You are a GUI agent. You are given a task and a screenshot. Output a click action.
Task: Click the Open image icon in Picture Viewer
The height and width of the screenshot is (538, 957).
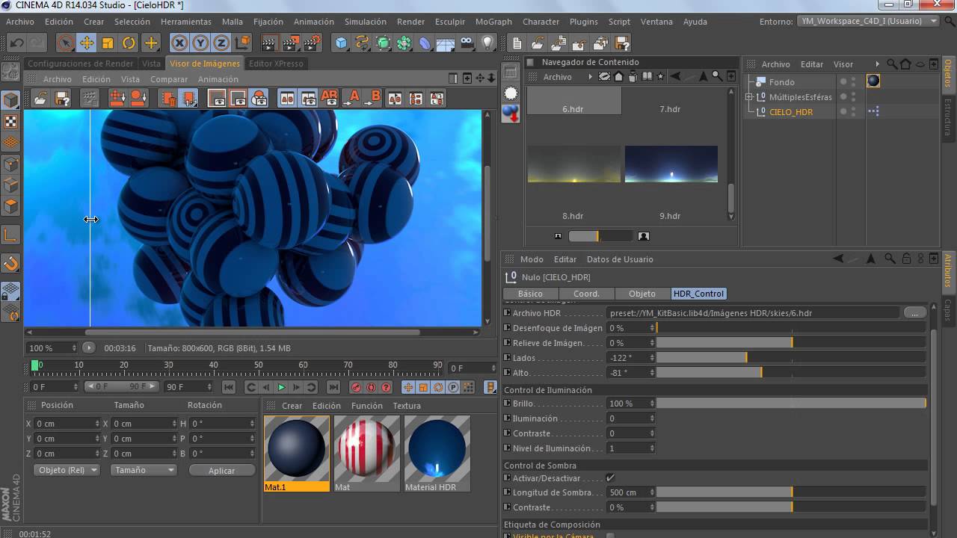40,98
